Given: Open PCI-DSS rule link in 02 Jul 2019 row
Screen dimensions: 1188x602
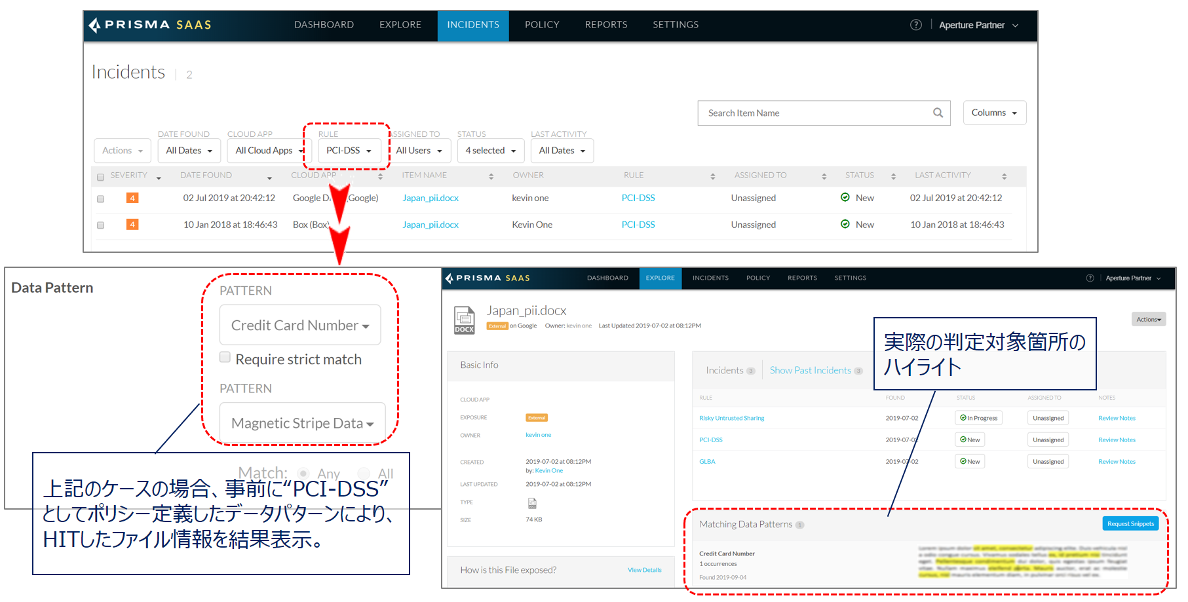Looking at the screenshot, I should (638, 198).
